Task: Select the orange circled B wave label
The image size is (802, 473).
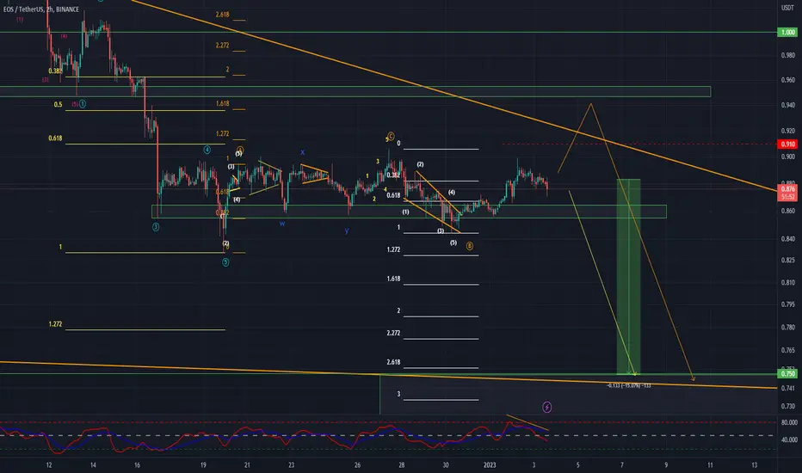Action: (470, 246)
